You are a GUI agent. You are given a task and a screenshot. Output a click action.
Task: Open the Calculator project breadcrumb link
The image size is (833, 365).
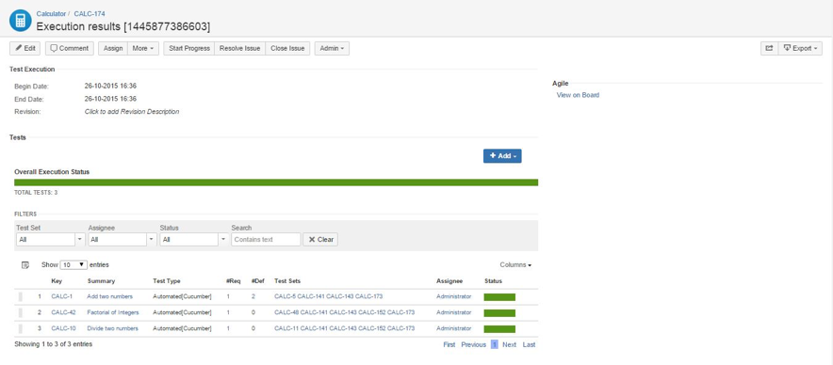(51, 14)
